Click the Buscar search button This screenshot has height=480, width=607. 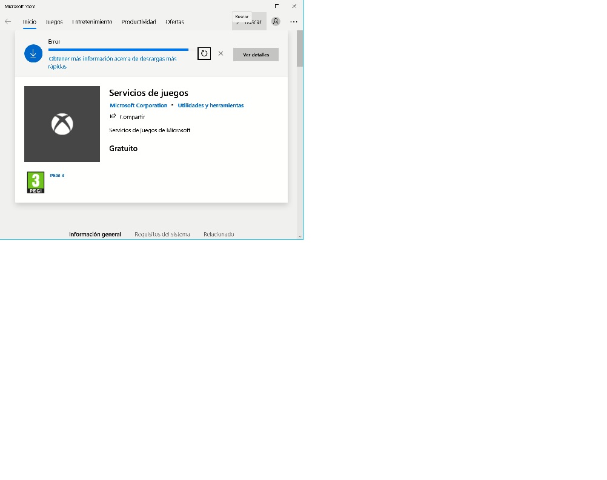pos(250,22)
